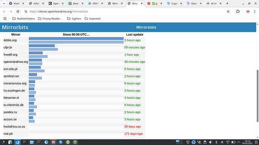Expand hidden system tray icons arrow
Image resolution: width=259 pixels, height=145 pixels.
[239, 142]
